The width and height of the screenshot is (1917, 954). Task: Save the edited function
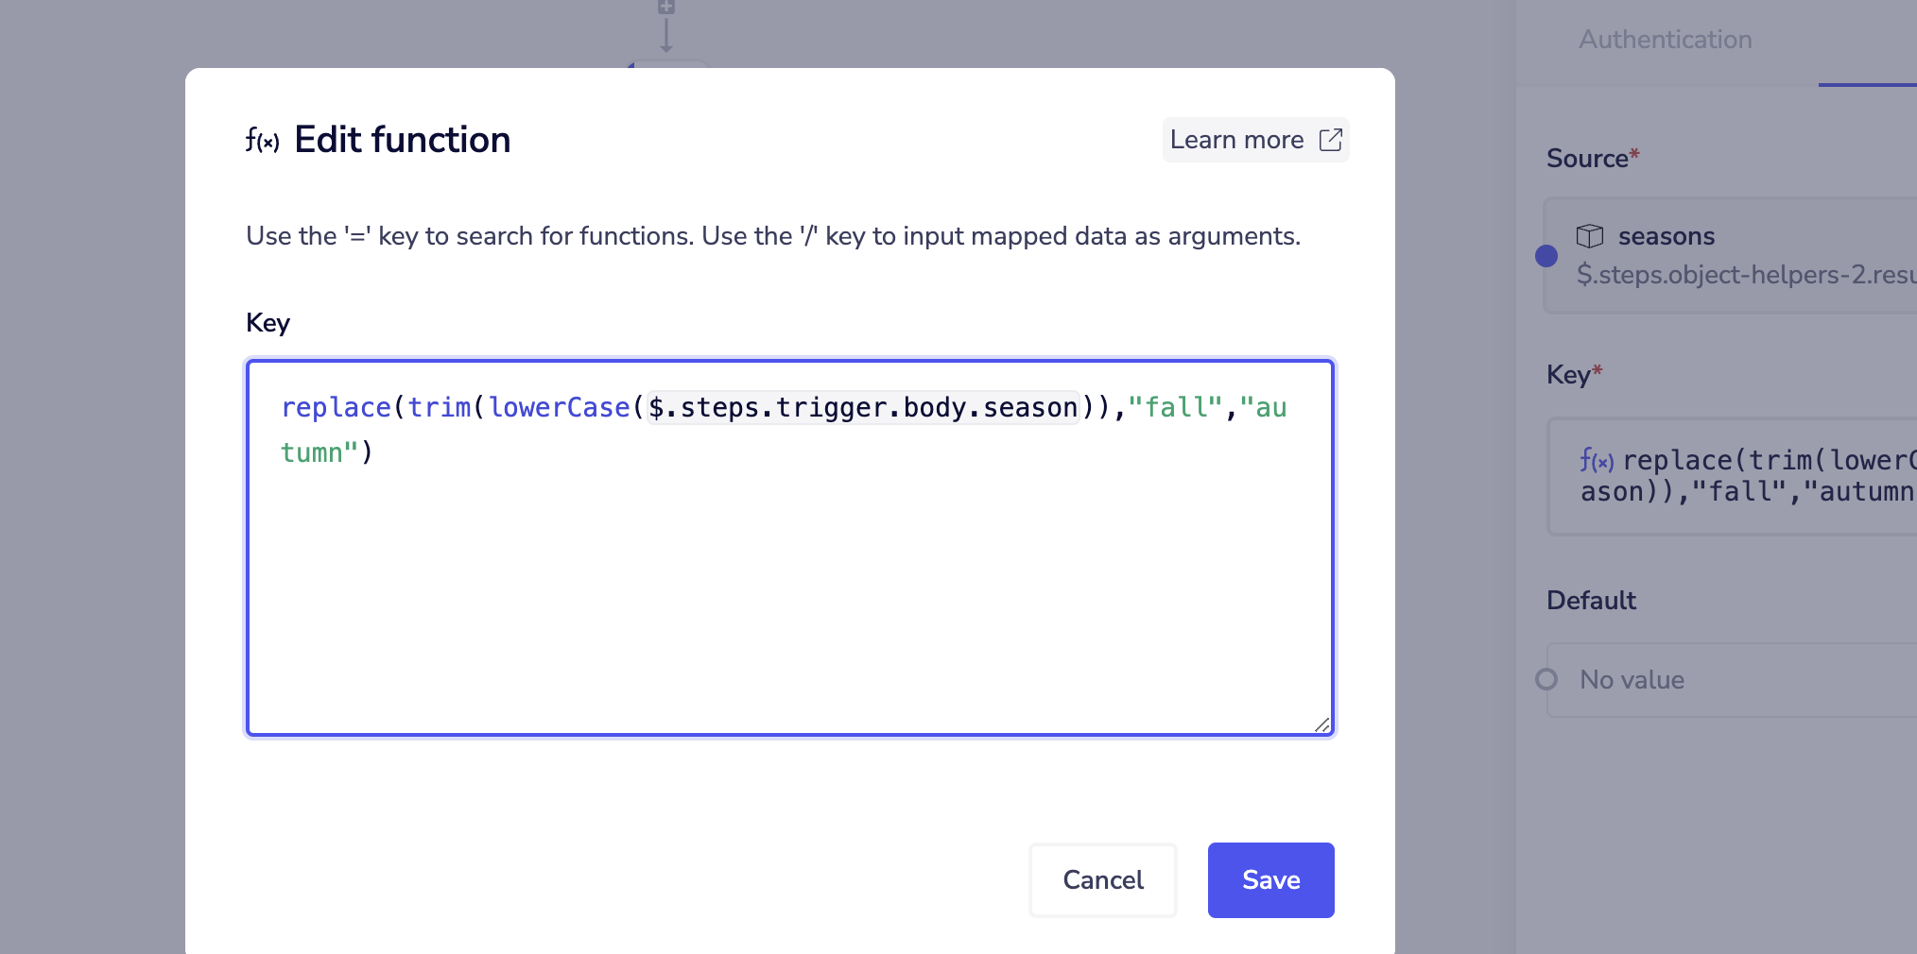tap(1270, 879)
